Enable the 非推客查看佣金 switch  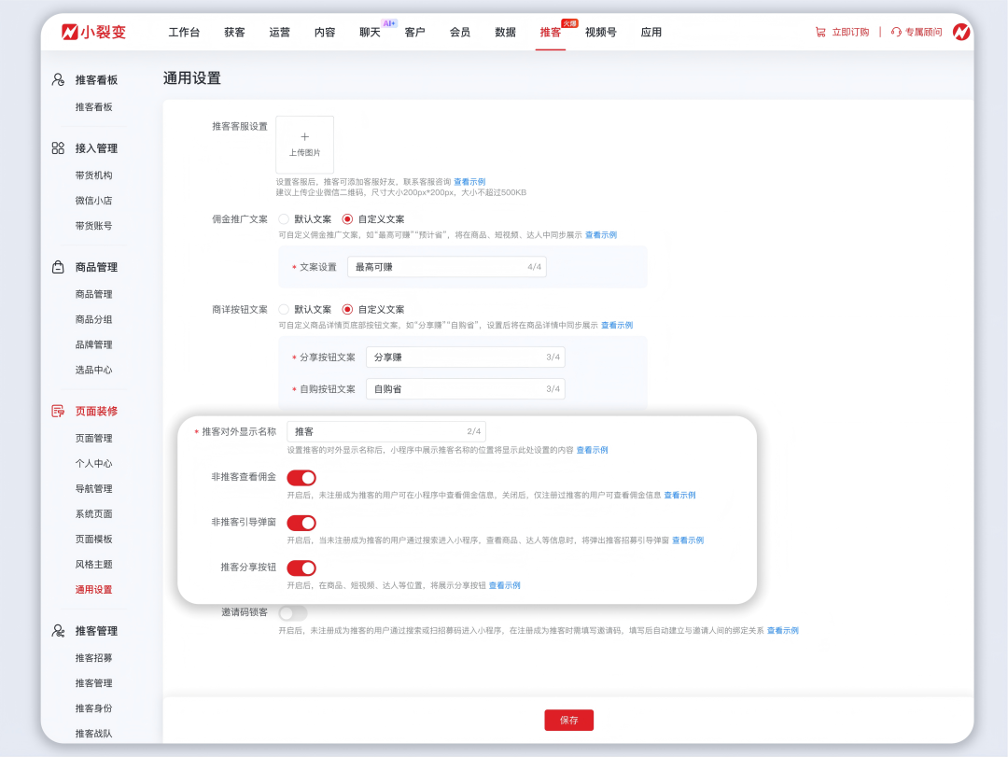[x=301, y=476]
